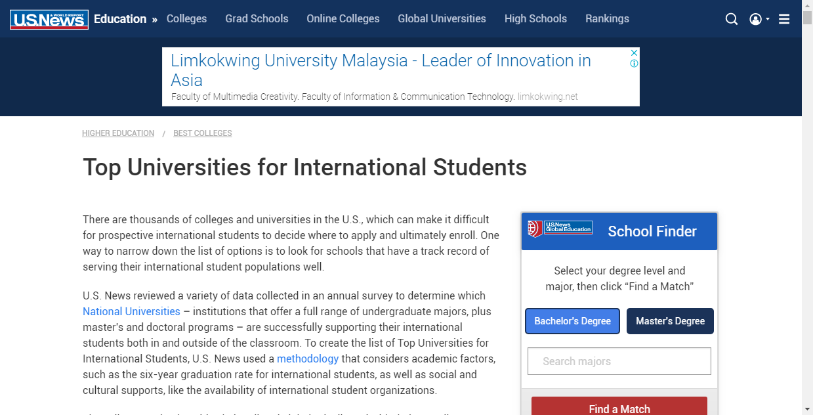Click the Top Universities for International Students heading

point(304,167)
